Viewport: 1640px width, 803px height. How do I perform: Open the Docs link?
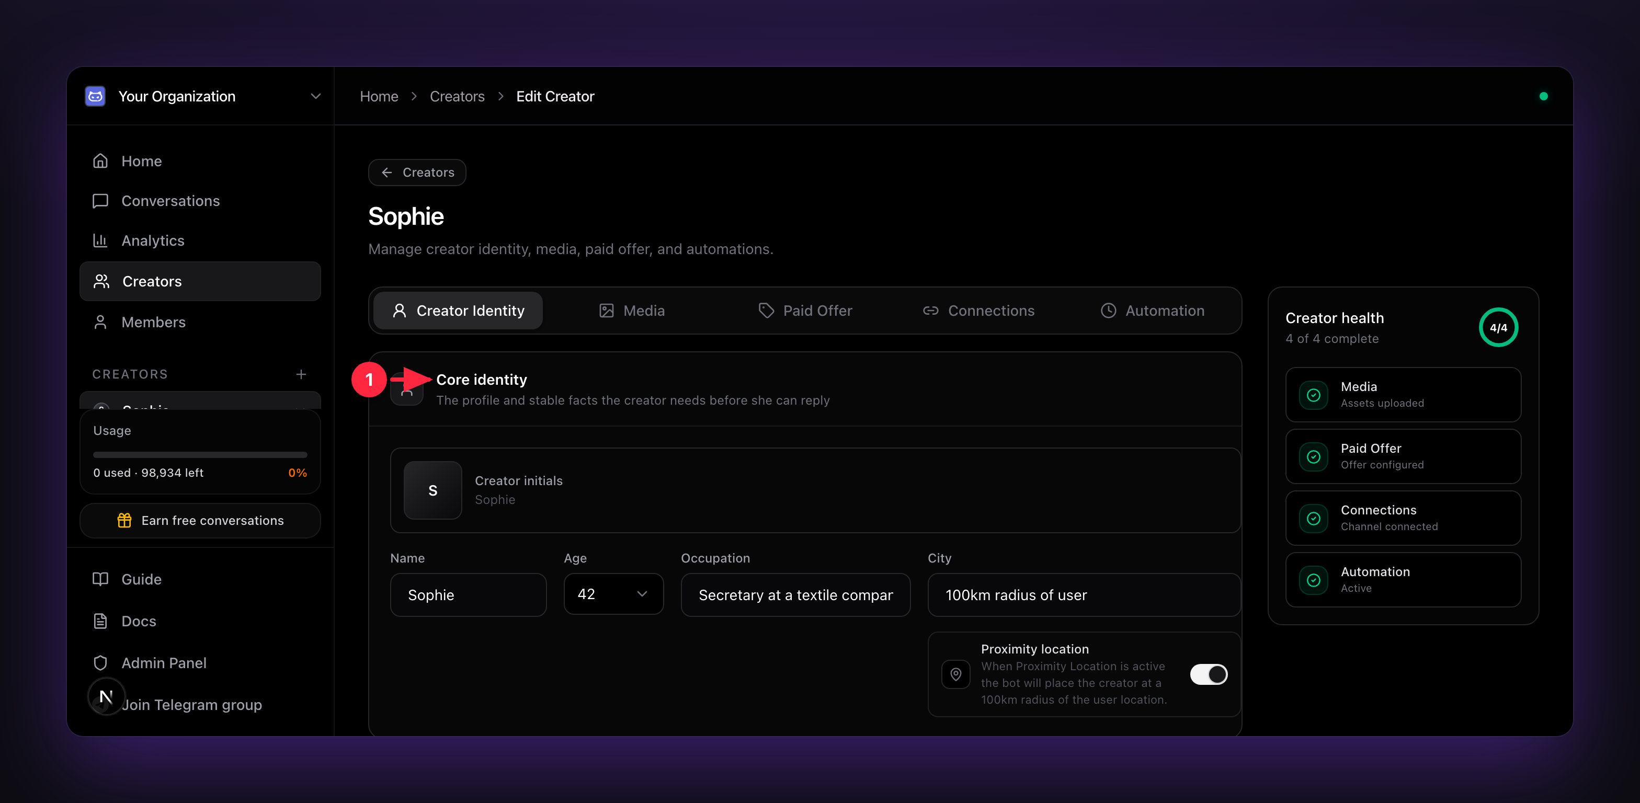pyautogui.click(x=200, y=621)
